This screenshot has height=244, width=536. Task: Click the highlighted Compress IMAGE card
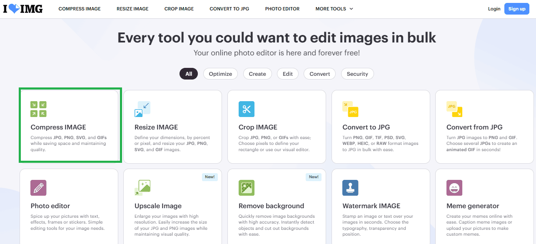pyautogui.click(x=70, y=125)
